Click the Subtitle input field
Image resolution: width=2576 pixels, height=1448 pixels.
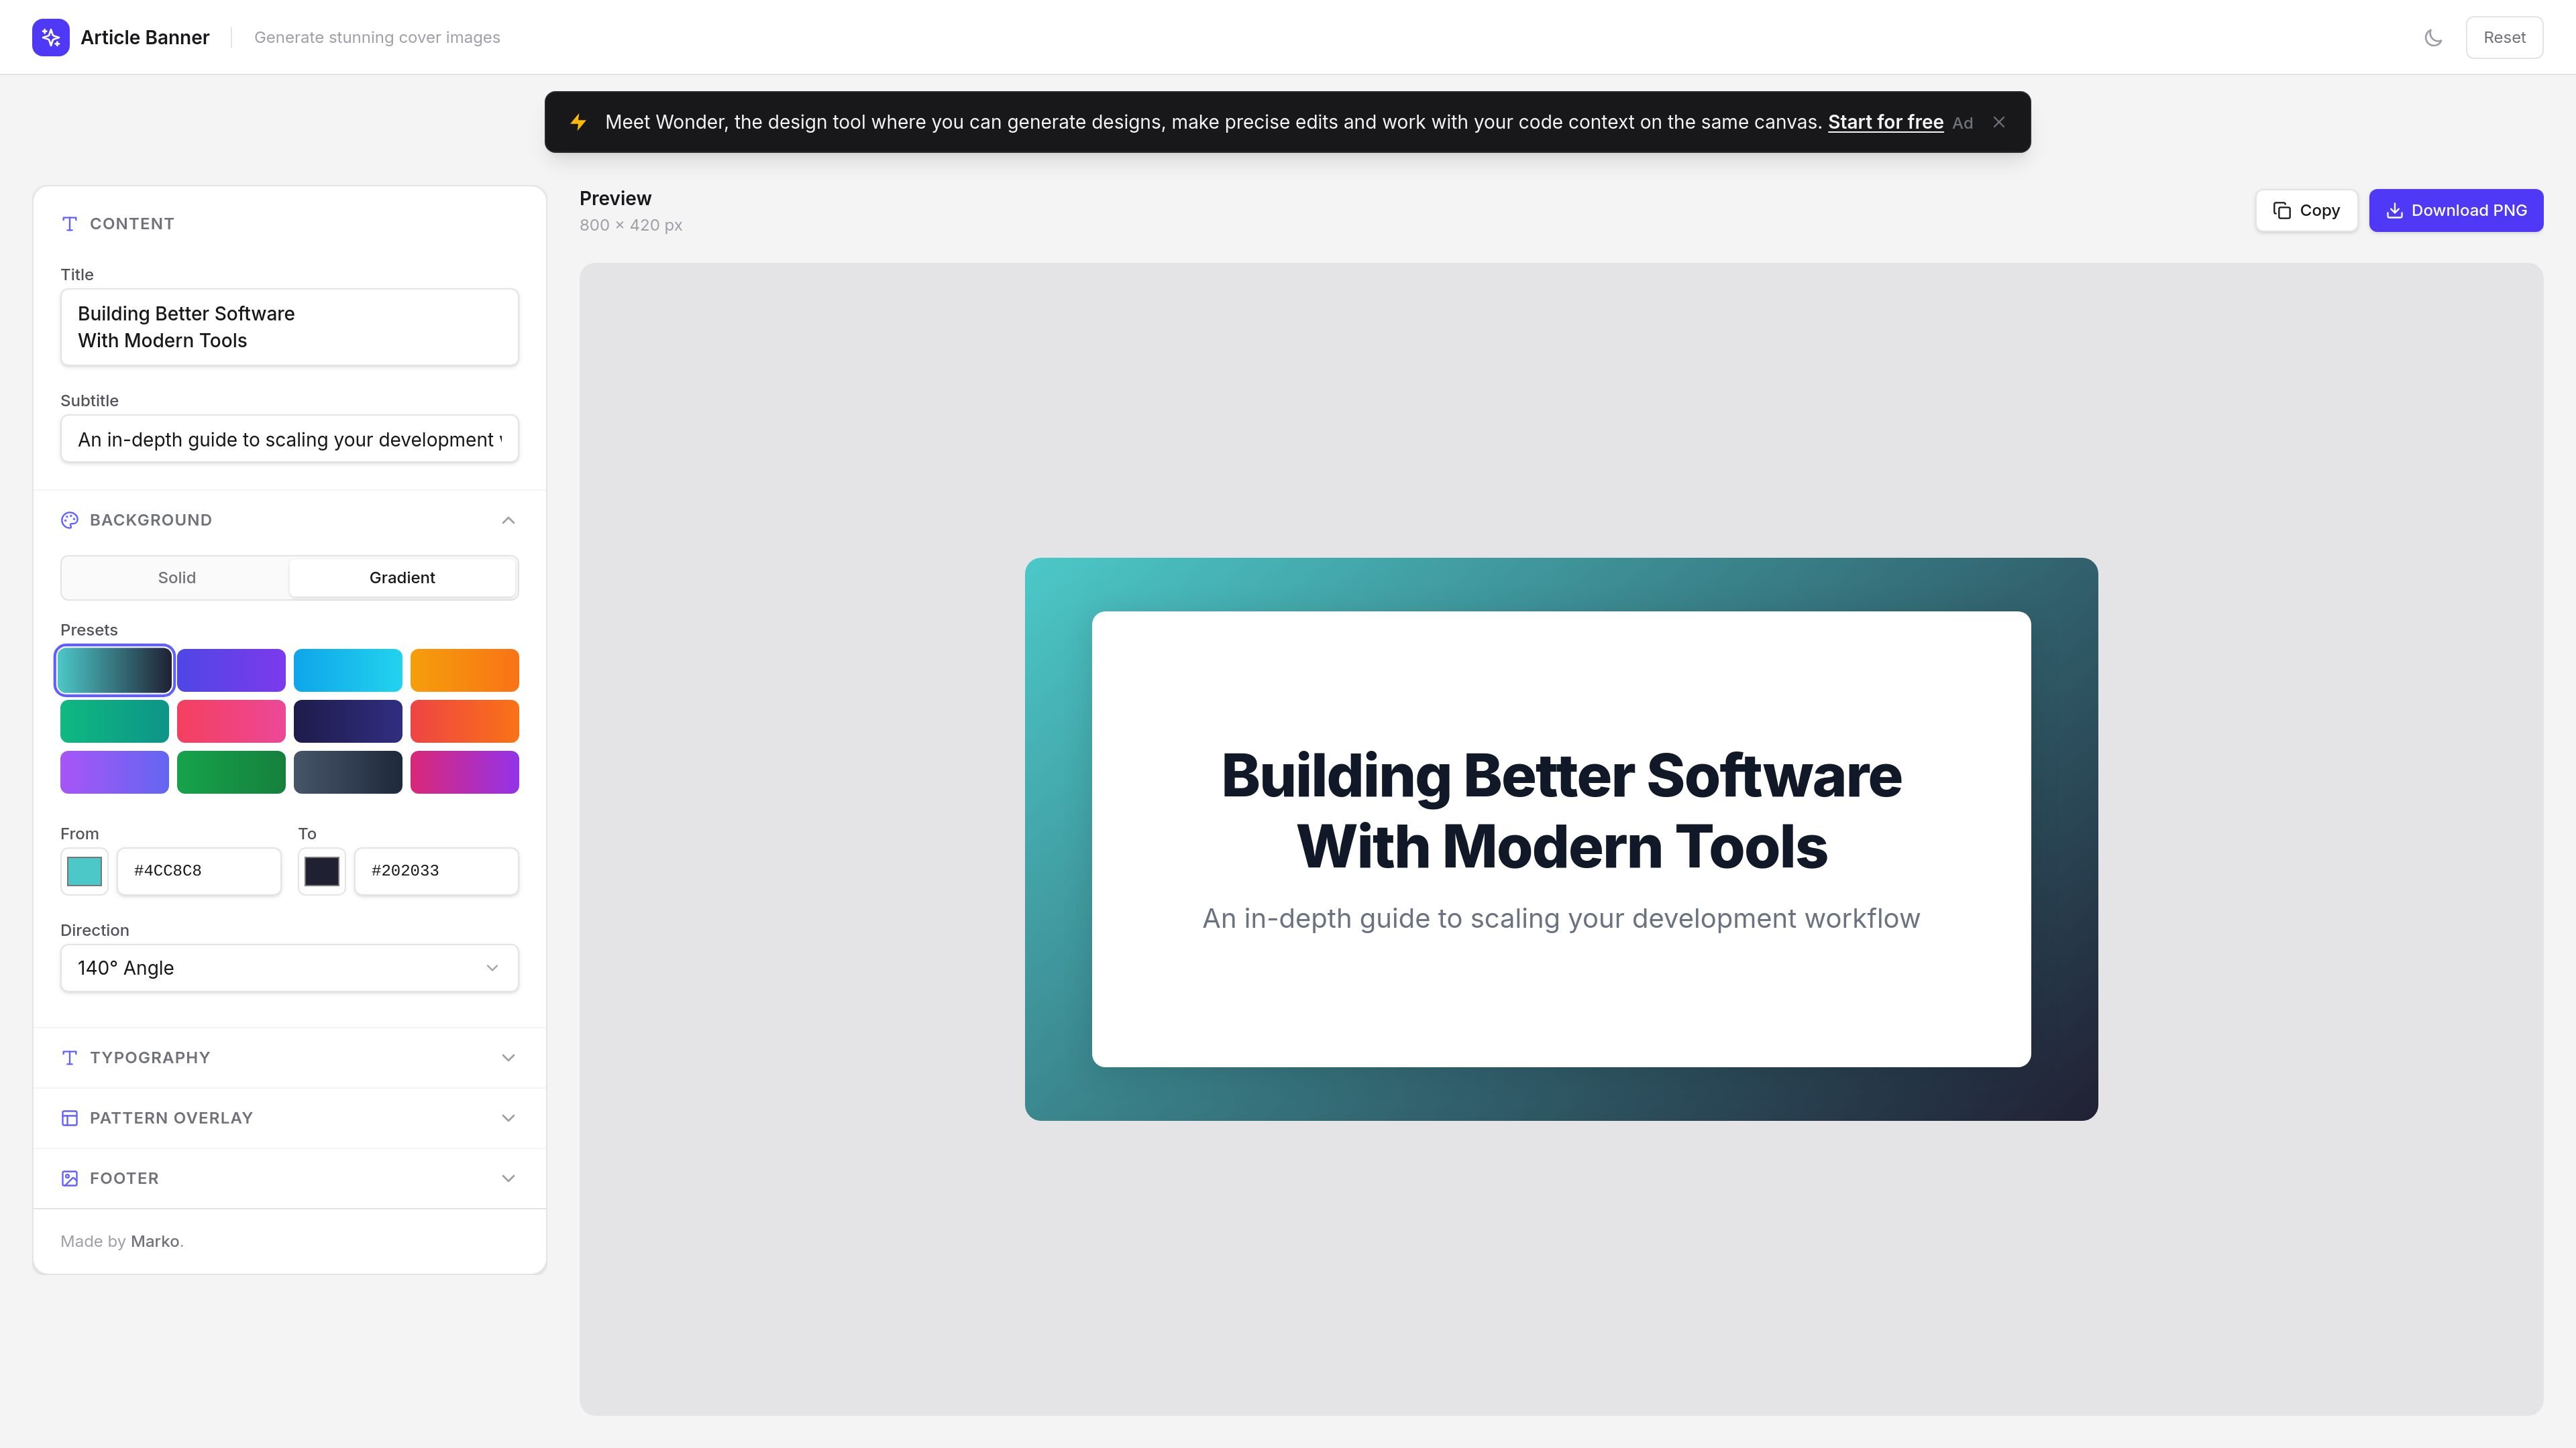pyautogui.click(x=289, y=440)
